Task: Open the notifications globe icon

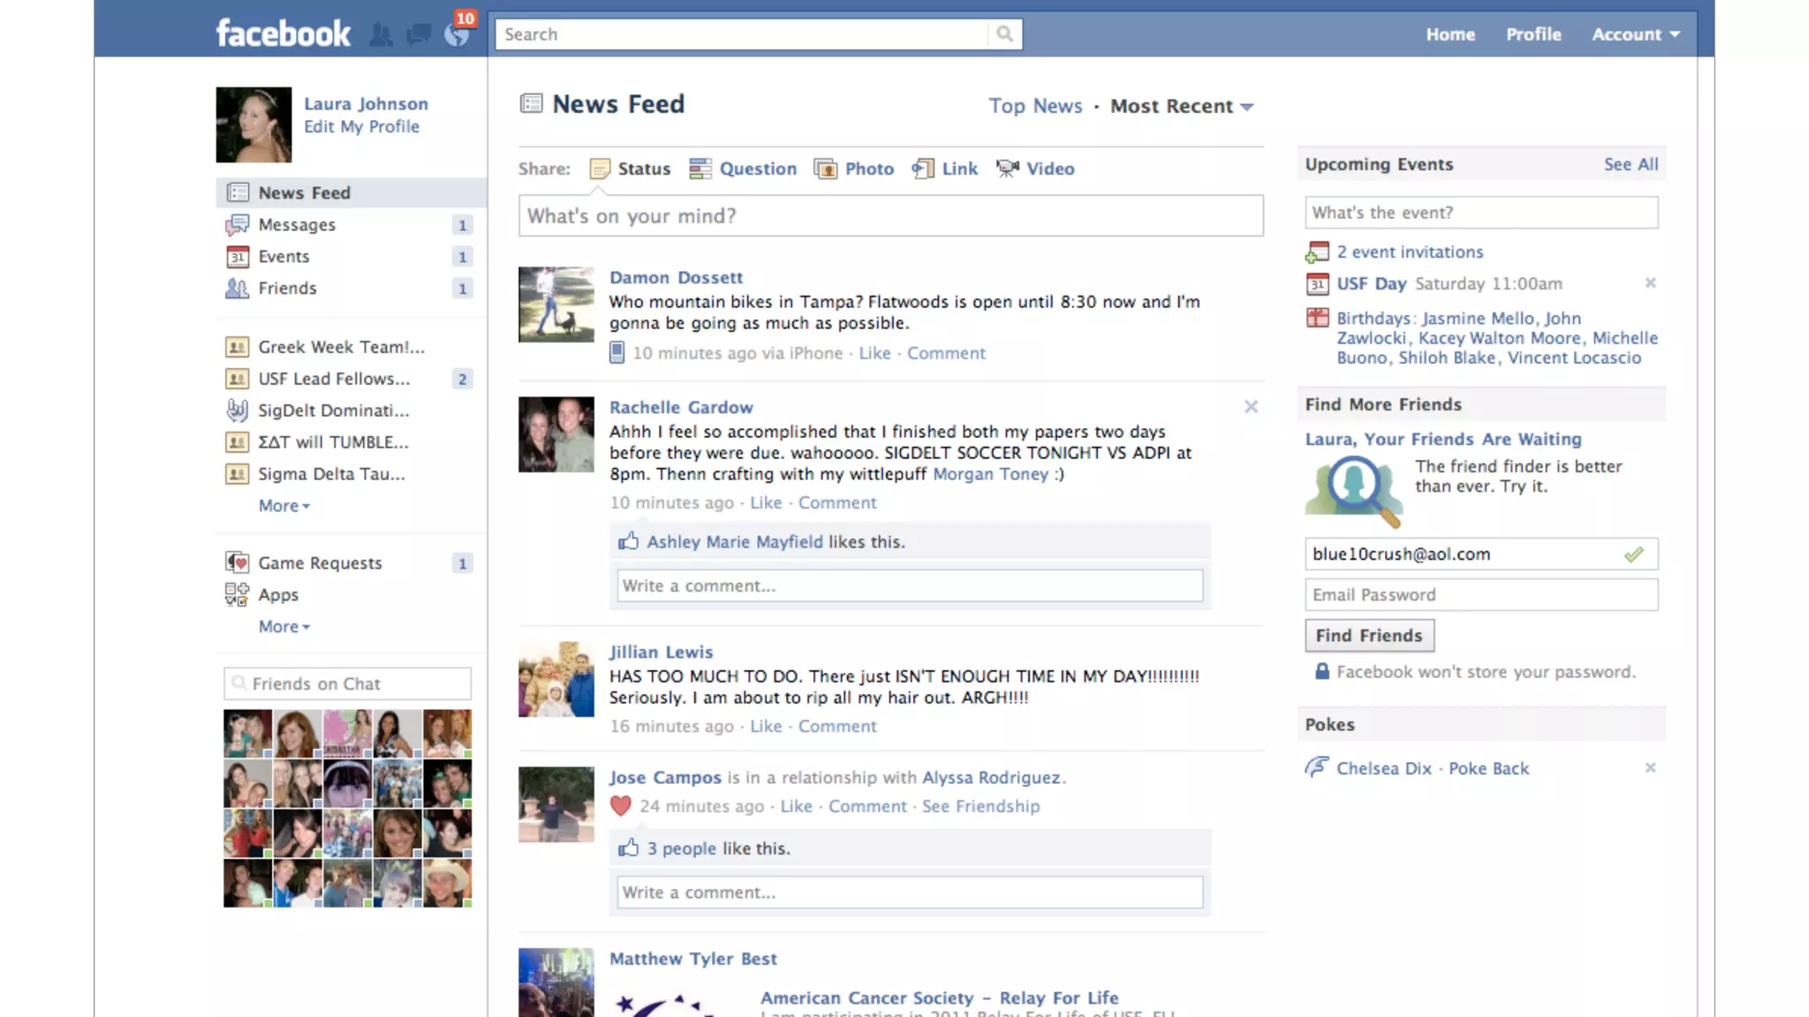Action: (456, 35)
